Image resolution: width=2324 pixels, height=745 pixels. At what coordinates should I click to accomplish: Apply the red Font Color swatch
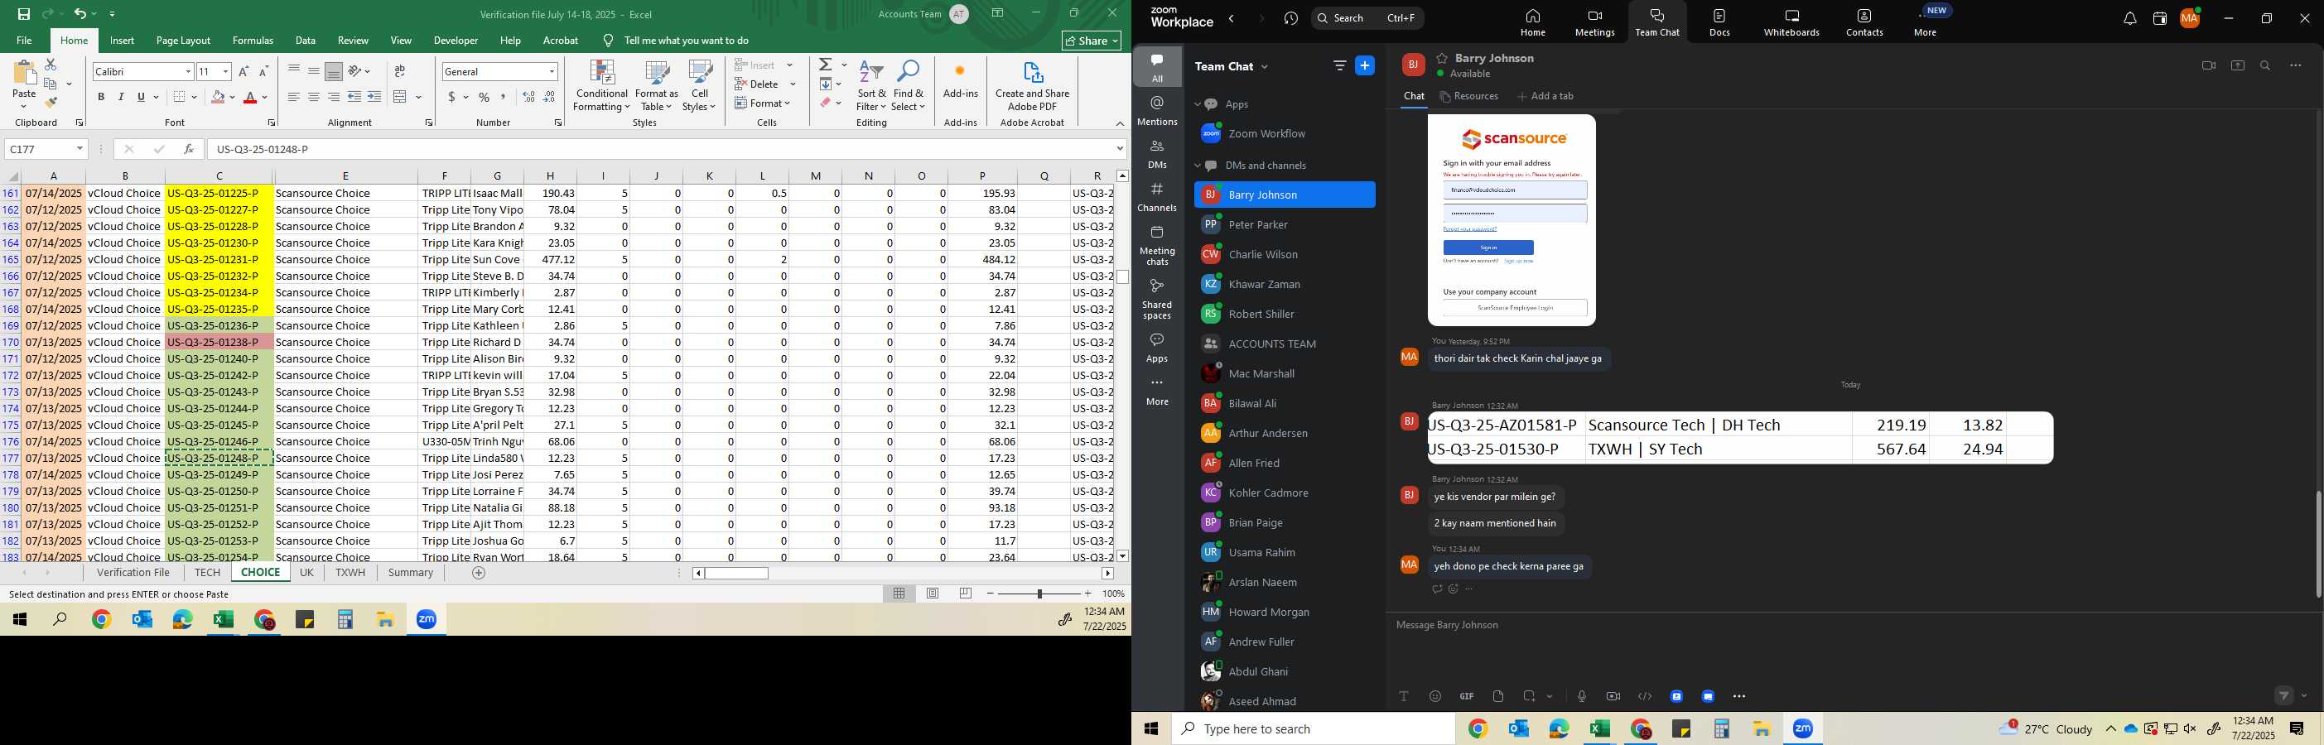[x=251, y=98]
